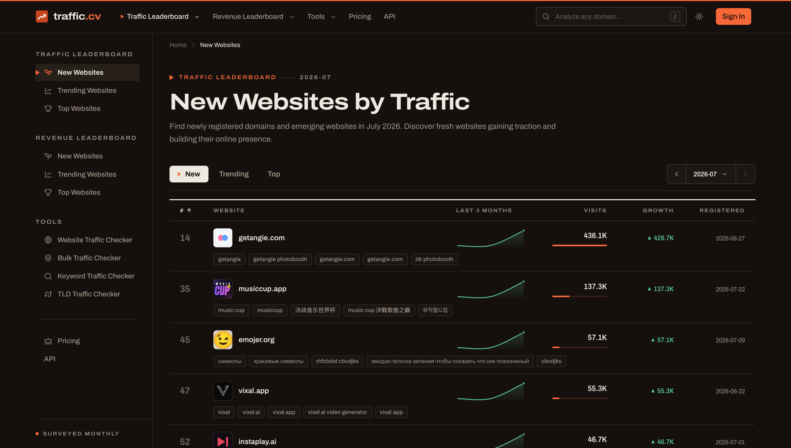
Task: Click Revenue Leaderboard Top Websites trophy icon
Action: 48,192
